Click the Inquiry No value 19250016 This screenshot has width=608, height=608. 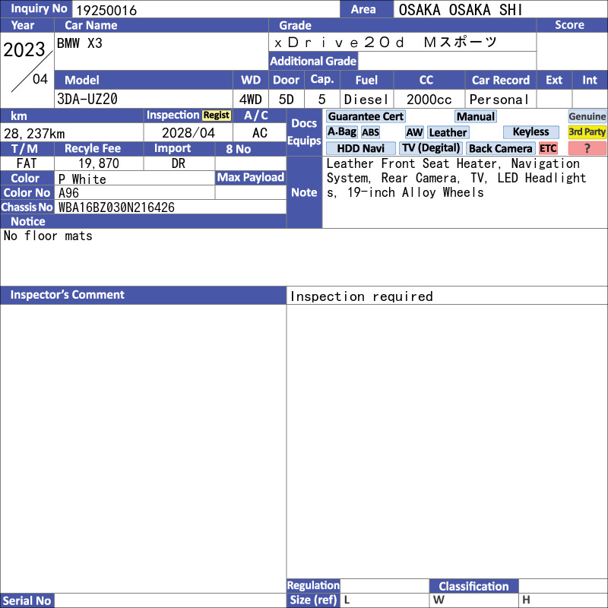106,10
